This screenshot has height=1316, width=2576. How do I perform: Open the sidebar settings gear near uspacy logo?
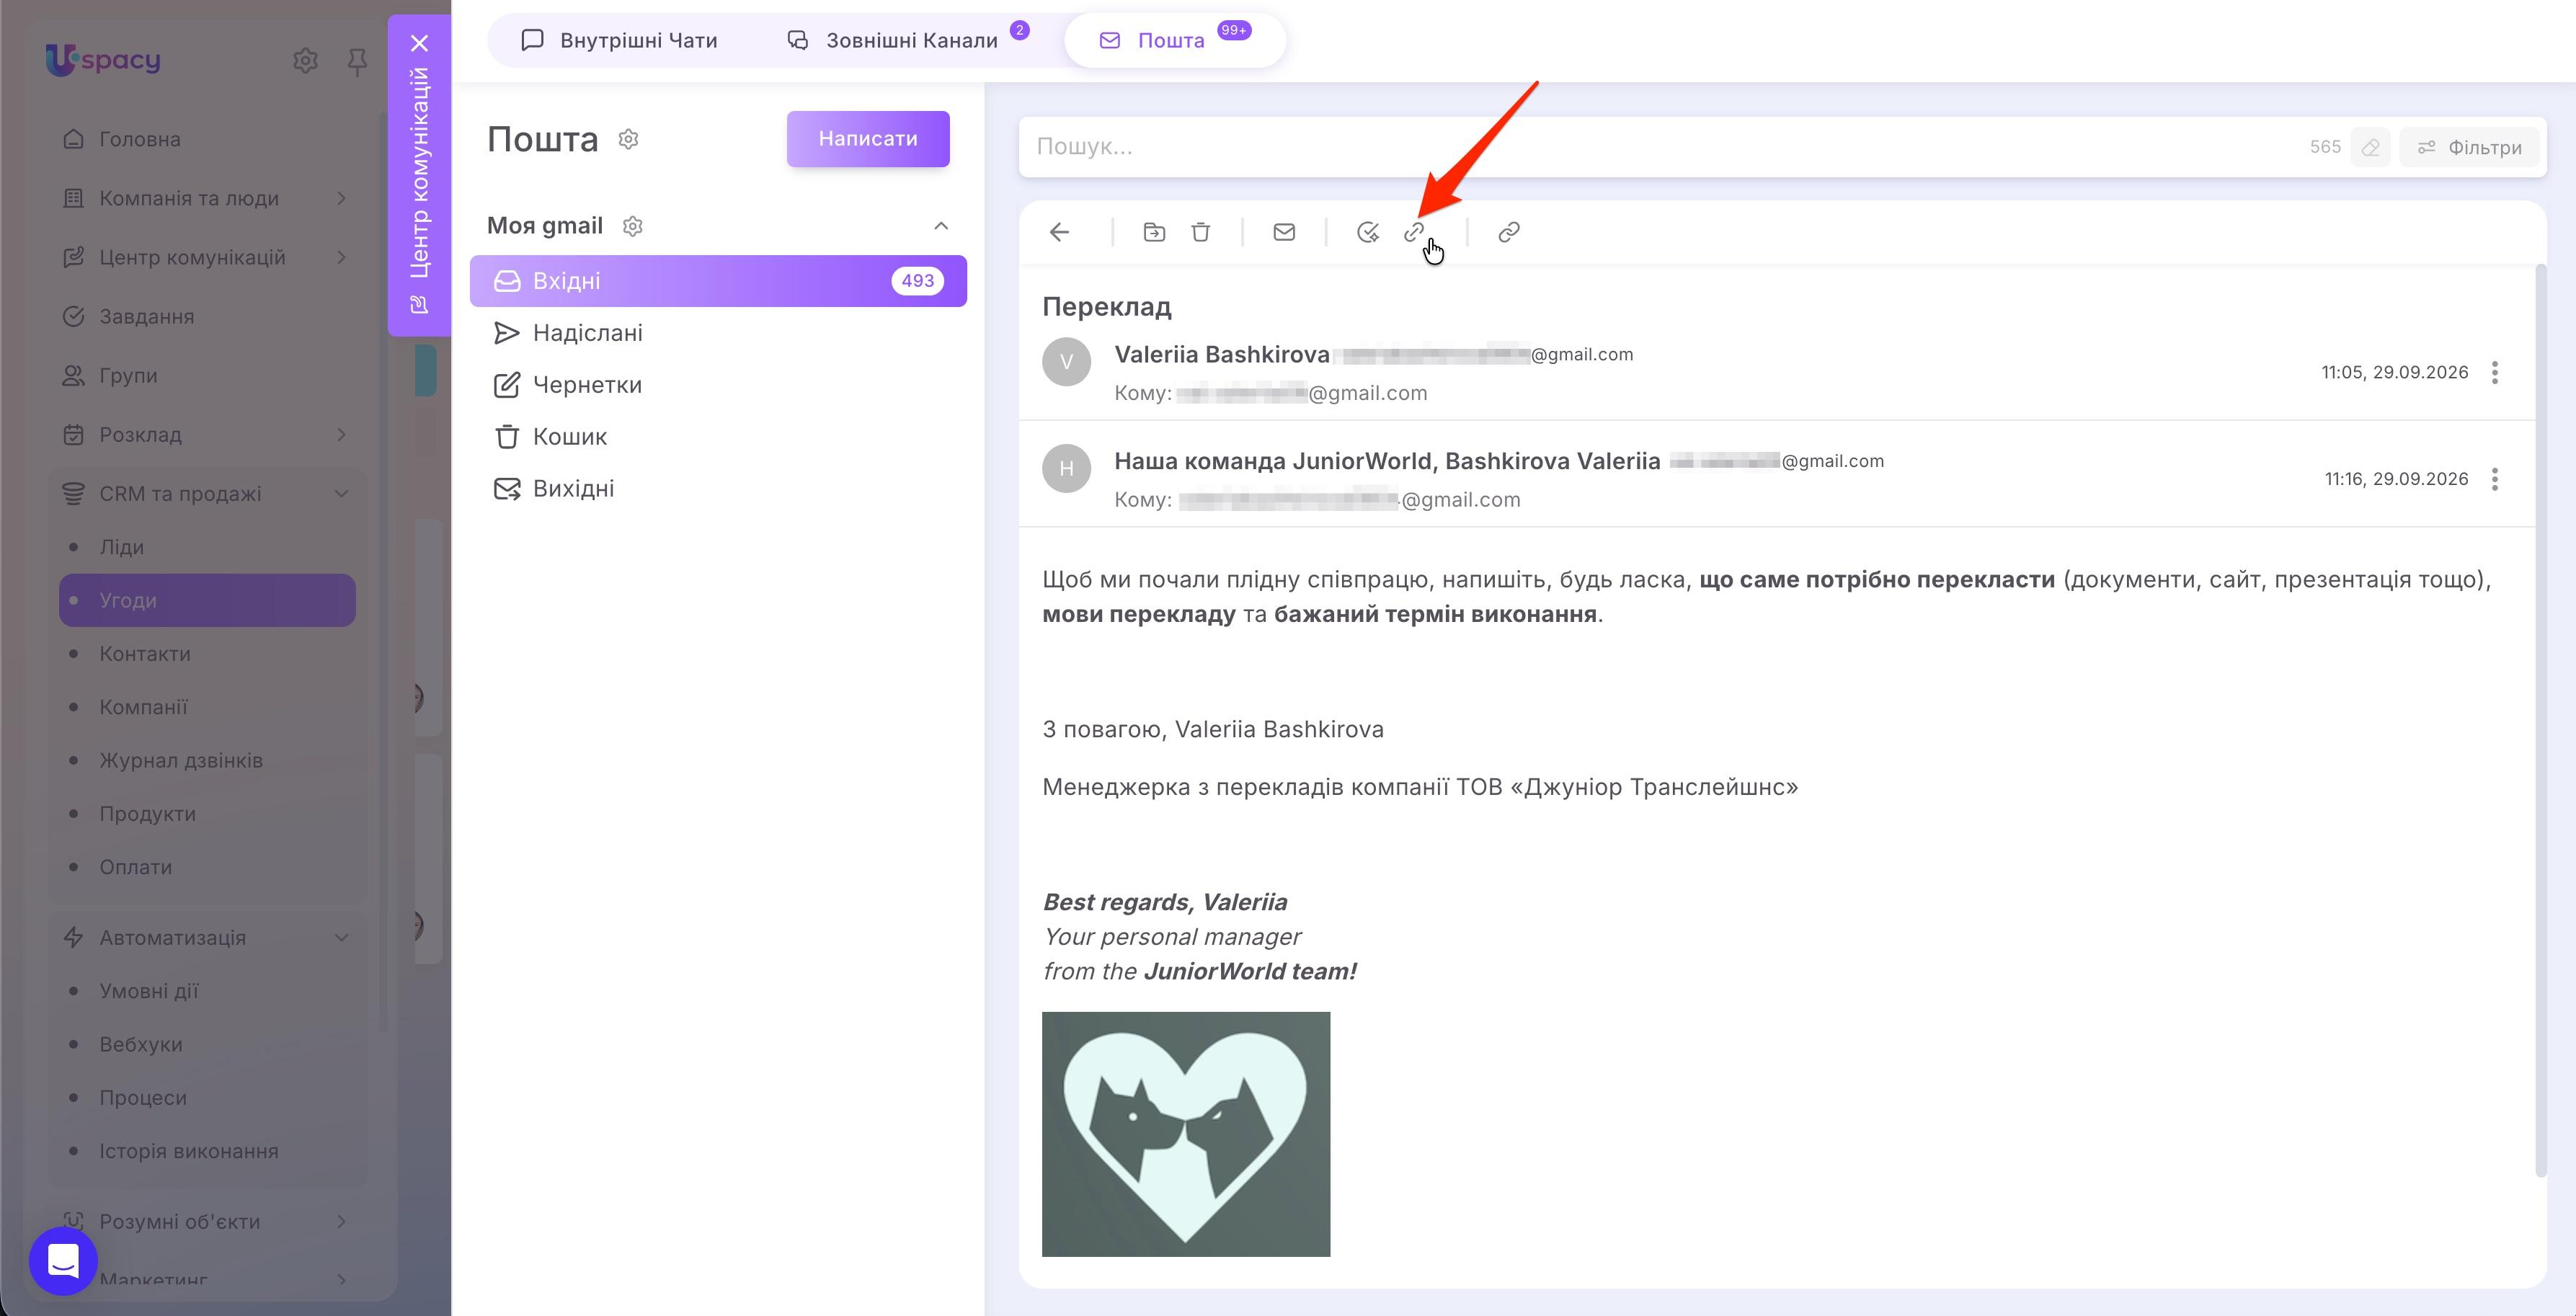pyautogui.click(x=305, y=61)
